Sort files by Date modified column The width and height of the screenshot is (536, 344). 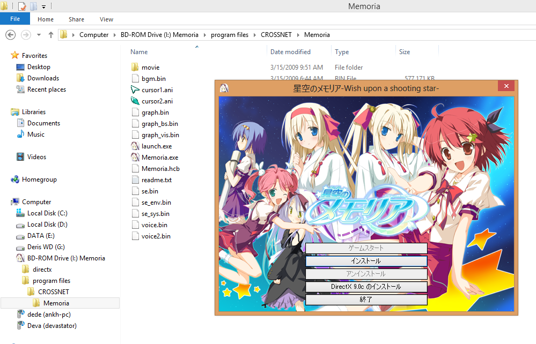pyautogui.click(x=290, y=52)
